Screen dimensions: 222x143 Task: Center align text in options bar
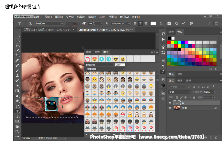[141, 23]
